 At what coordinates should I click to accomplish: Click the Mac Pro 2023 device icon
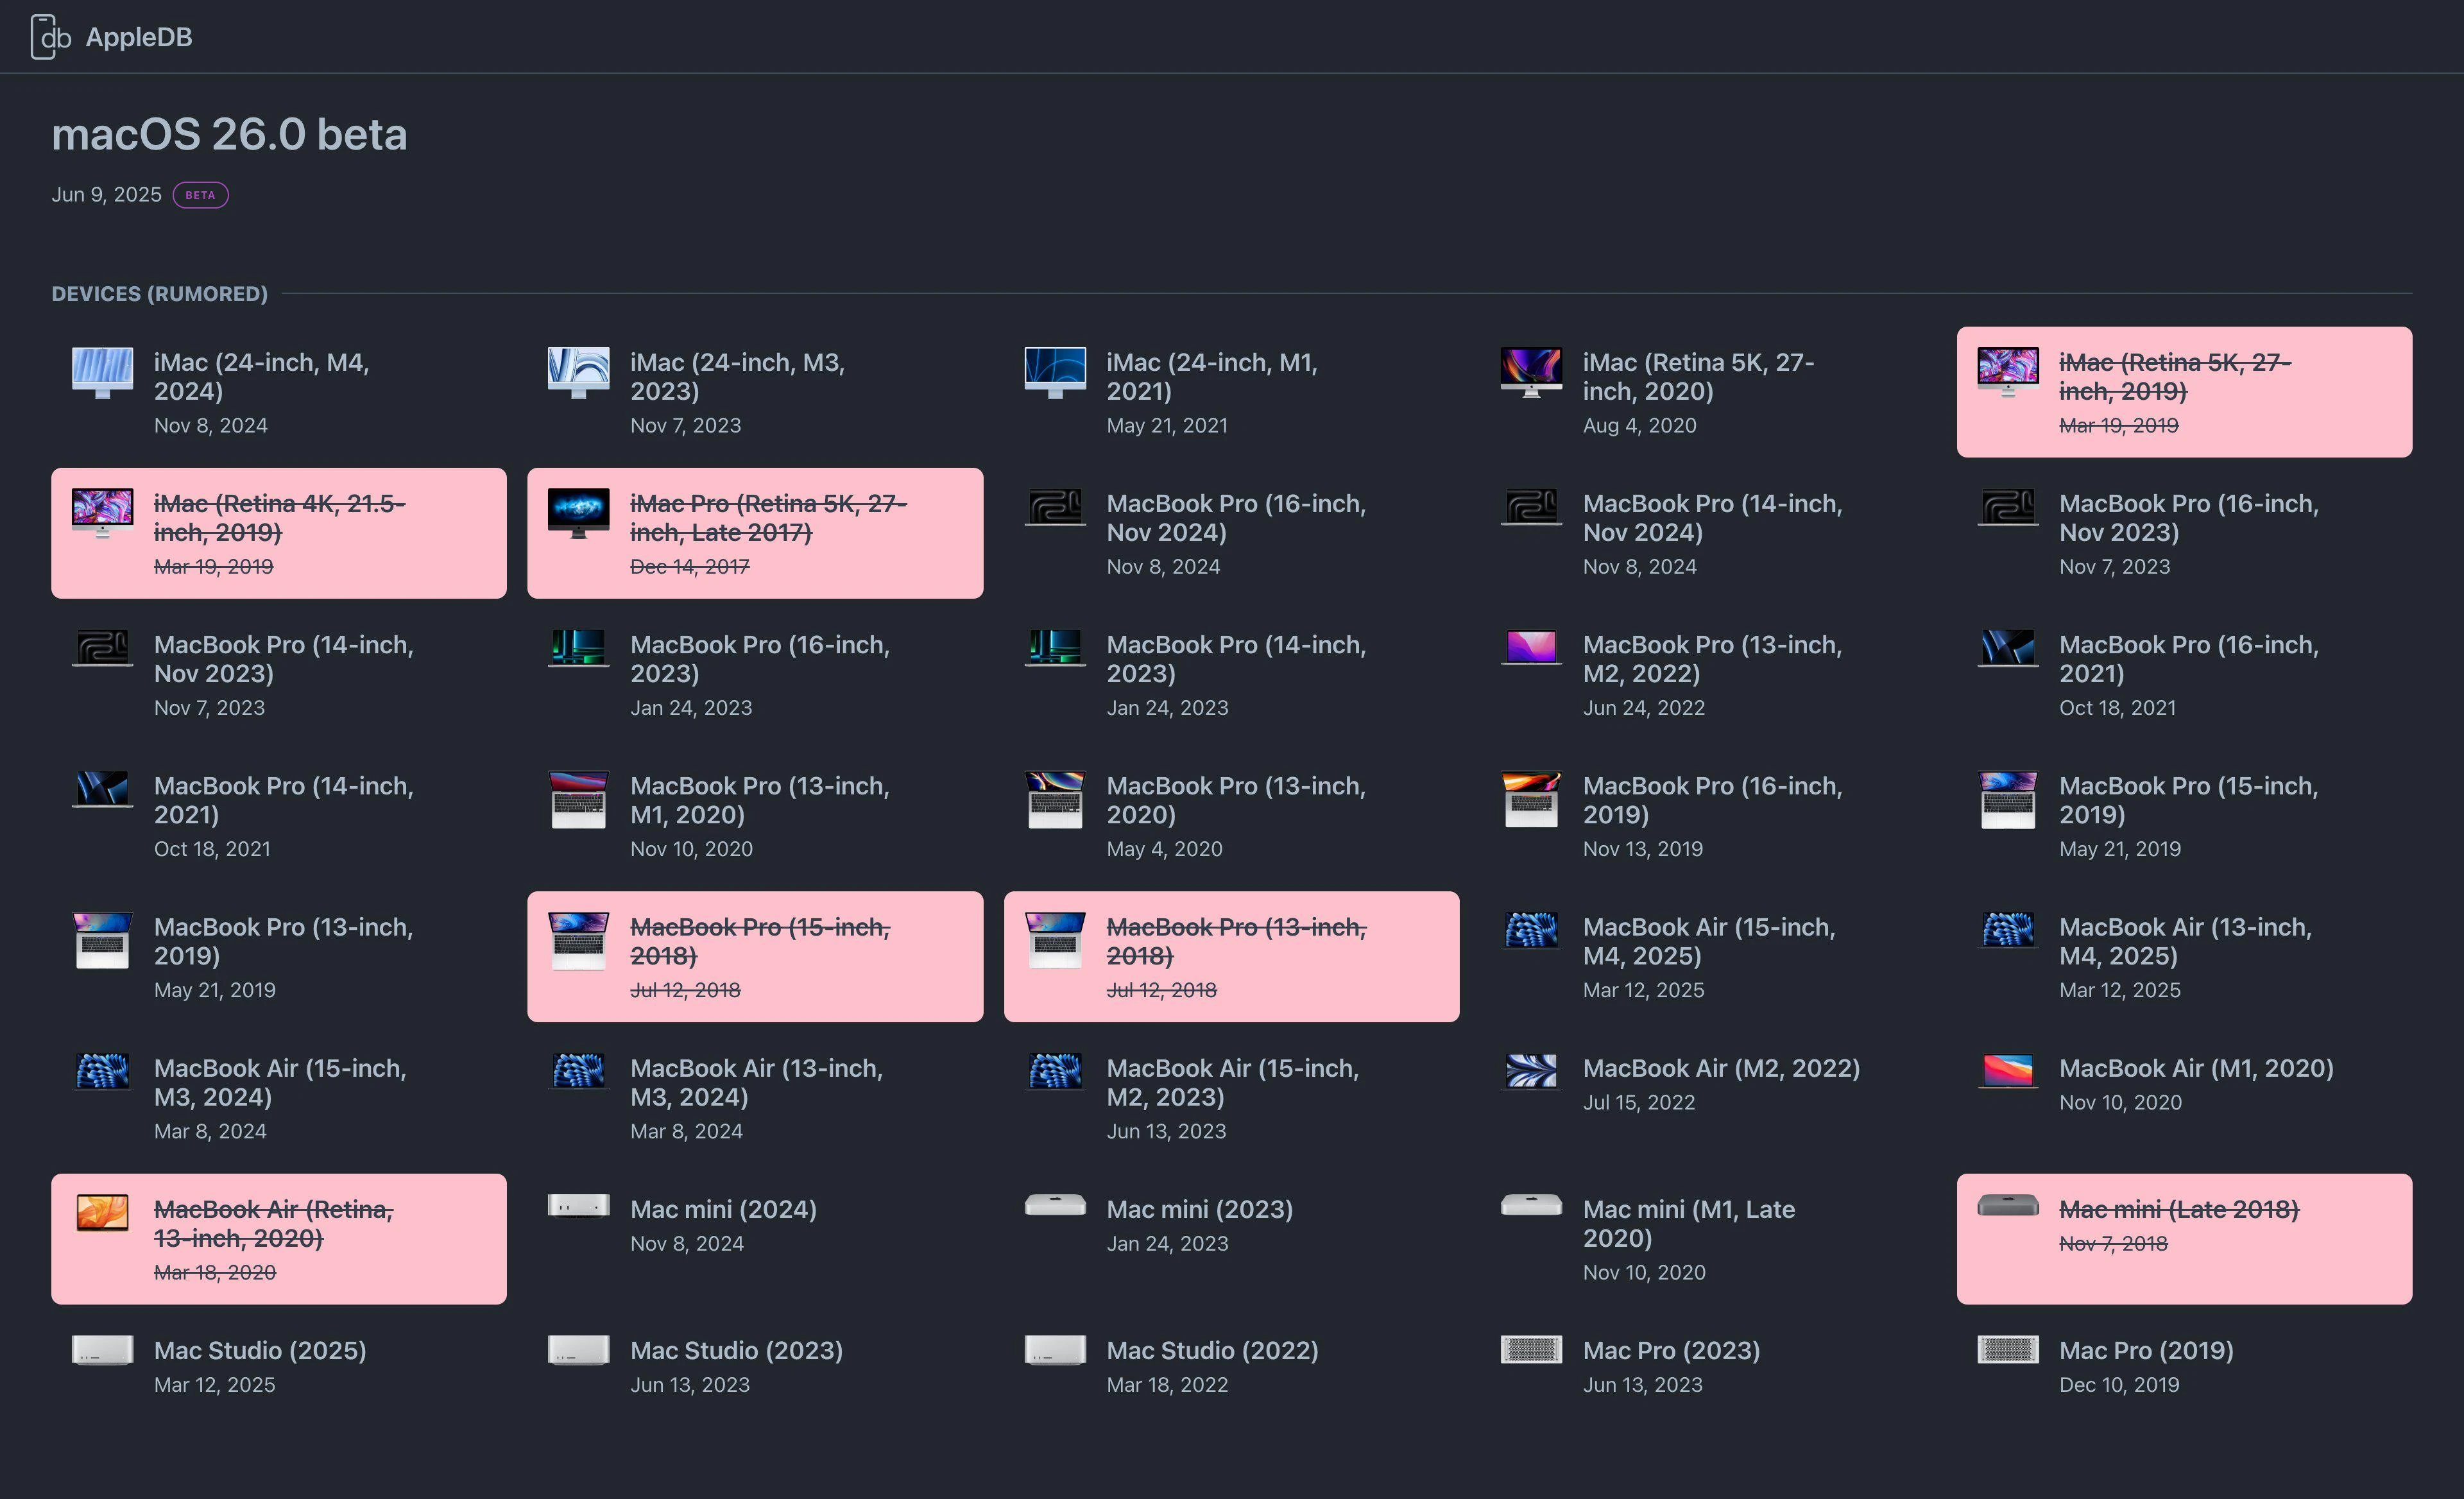pos(1531,1349)
